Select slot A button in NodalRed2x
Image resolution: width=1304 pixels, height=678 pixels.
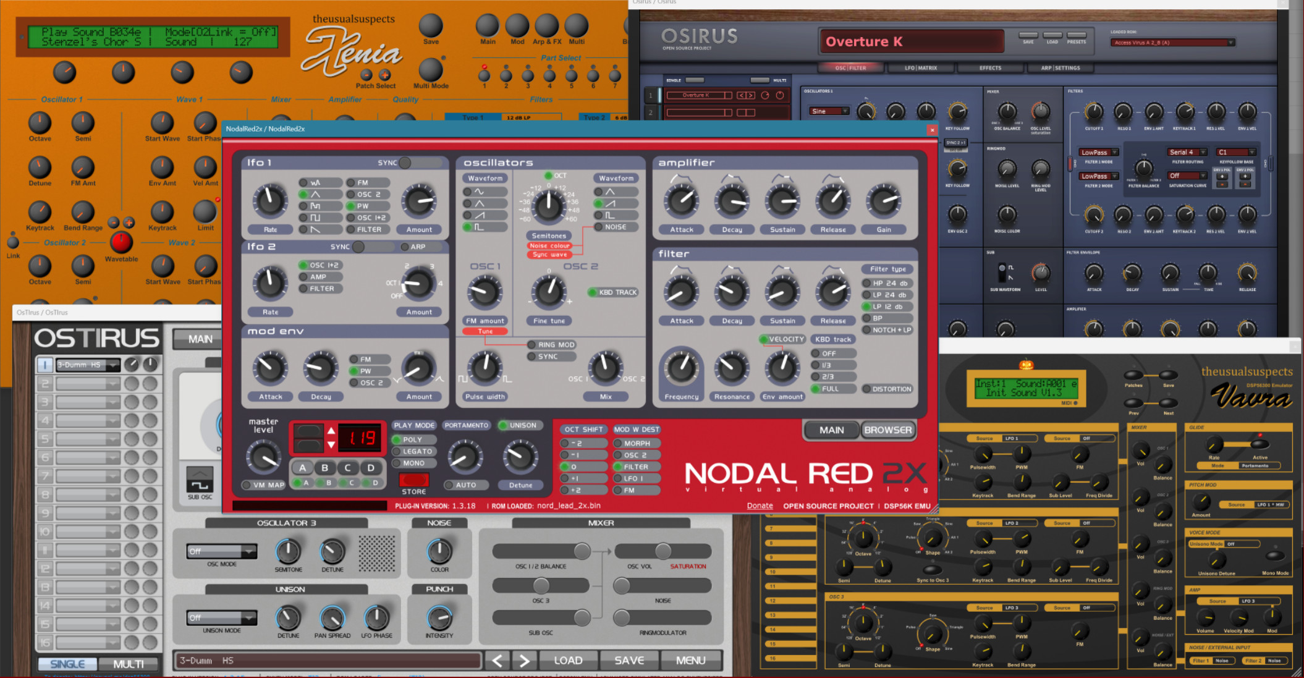302,468
